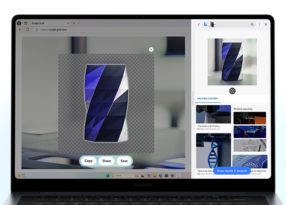The image size is (286, 205).
Task: Click the visual search crop icon
Action: coord(232,91)
